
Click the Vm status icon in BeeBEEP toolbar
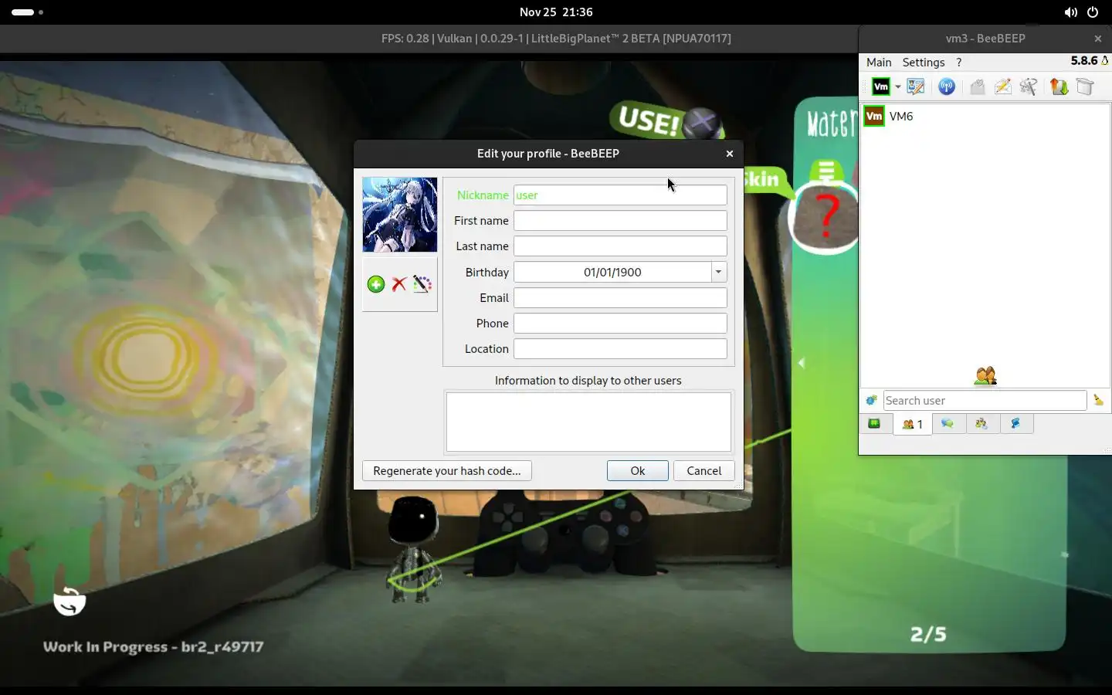point(881,87)
